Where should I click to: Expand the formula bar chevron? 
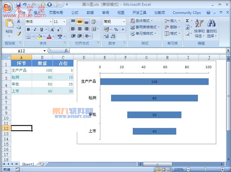(228, 51)
